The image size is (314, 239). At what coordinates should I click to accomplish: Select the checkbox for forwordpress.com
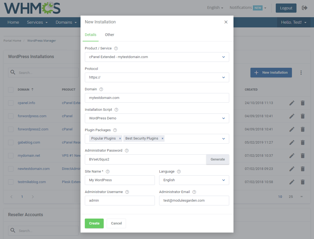coord(11,116)
